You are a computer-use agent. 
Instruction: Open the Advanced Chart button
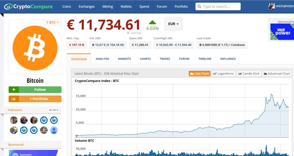pyautogui.click(x=277, y=74)
